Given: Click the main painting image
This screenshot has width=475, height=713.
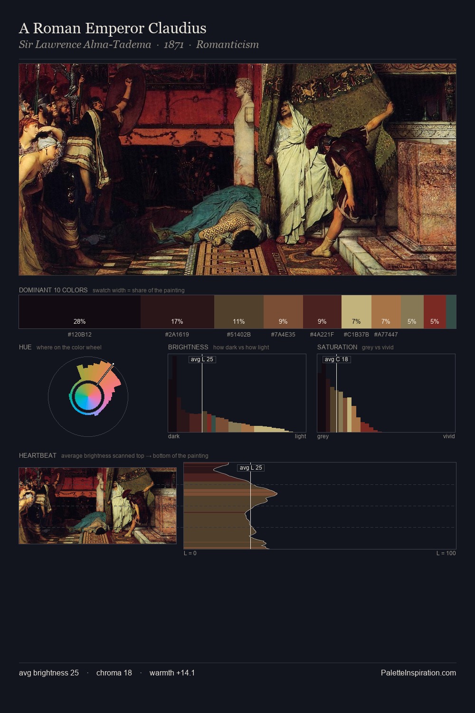Looking at the screenshot, I should (x=237, y=170).
